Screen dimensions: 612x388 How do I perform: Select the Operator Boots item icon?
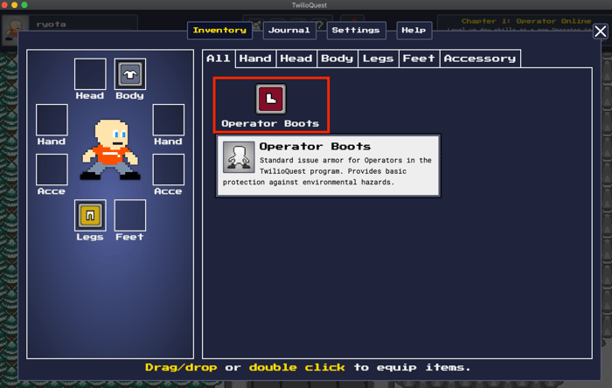pos(270,99)
